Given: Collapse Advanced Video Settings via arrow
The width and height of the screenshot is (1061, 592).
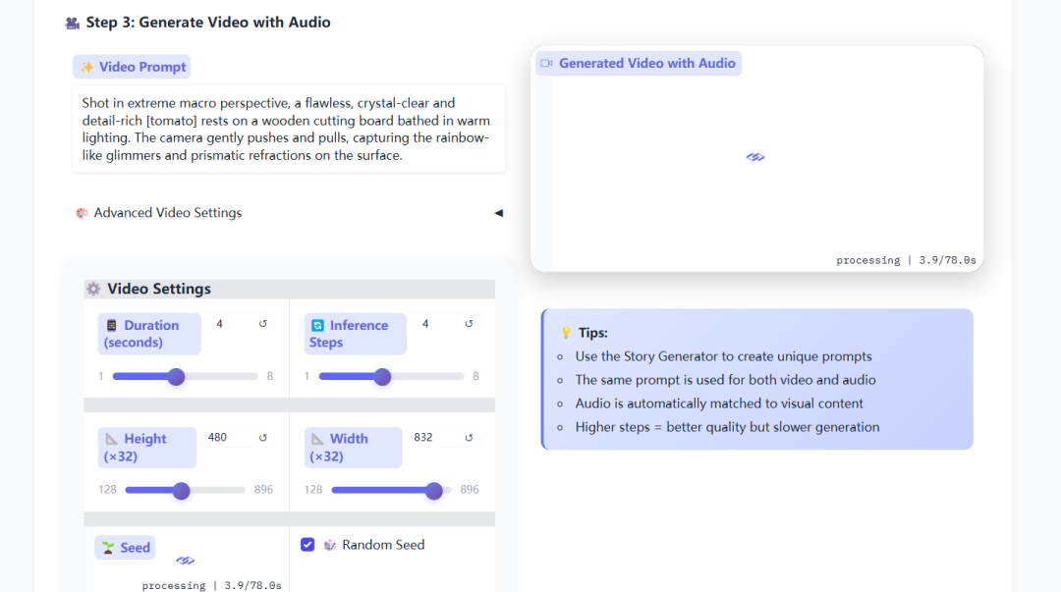Looking at the screenshot, I should 498,213.
